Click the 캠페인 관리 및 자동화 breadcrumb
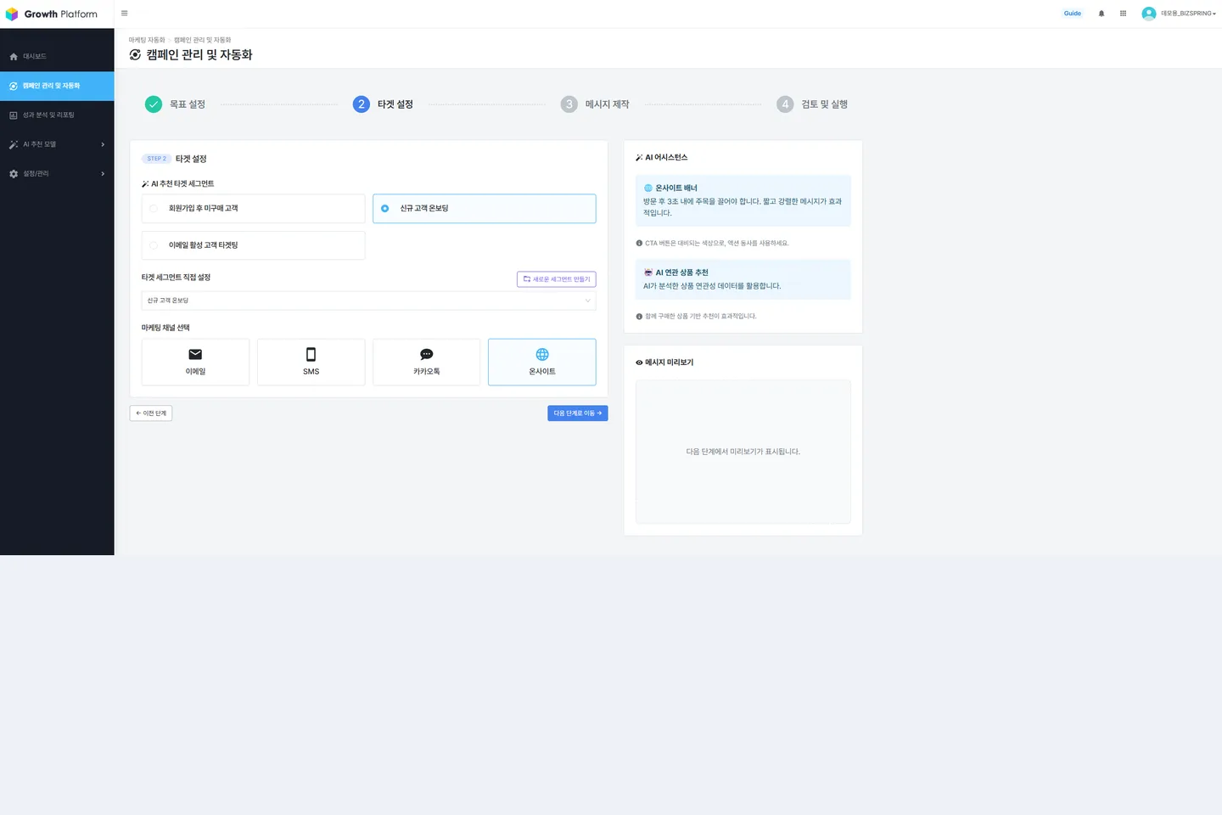The width and height of the screenshot is (1222, 815). [x=203, y=40]
